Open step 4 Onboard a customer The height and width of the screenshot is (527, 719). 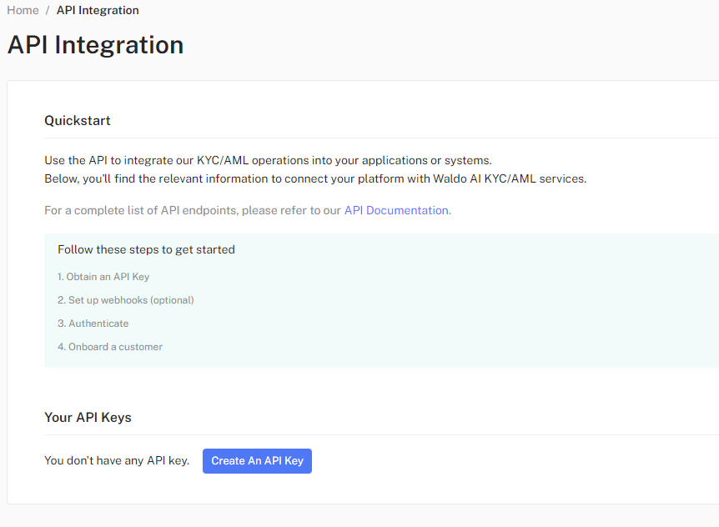point(110,346)
